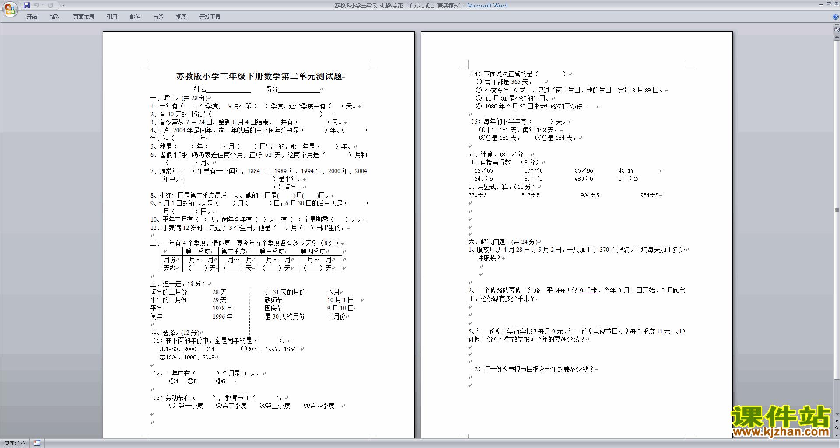The image size is (840, 448).
Task: Click the Previous Page double-arrow button
Action: tap(836, 421)
